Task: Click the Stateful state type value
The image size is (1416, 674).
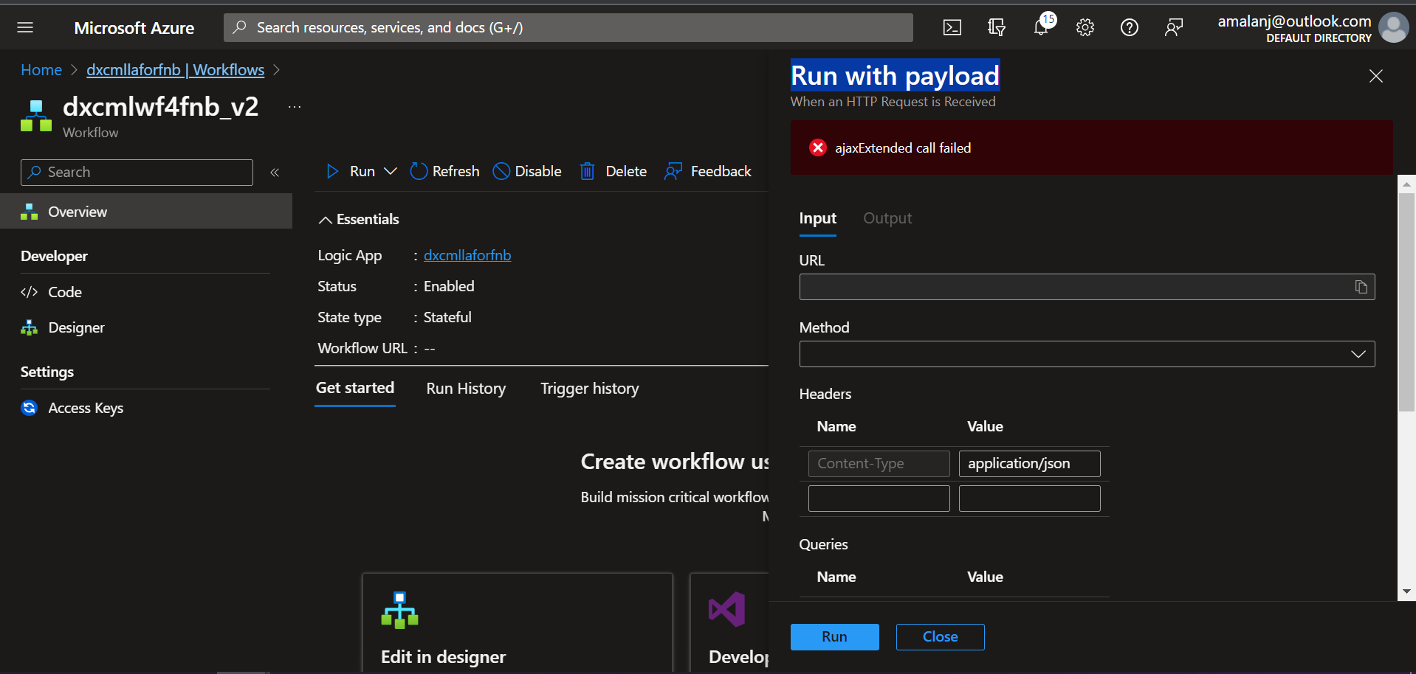Action: click(447, 317)
